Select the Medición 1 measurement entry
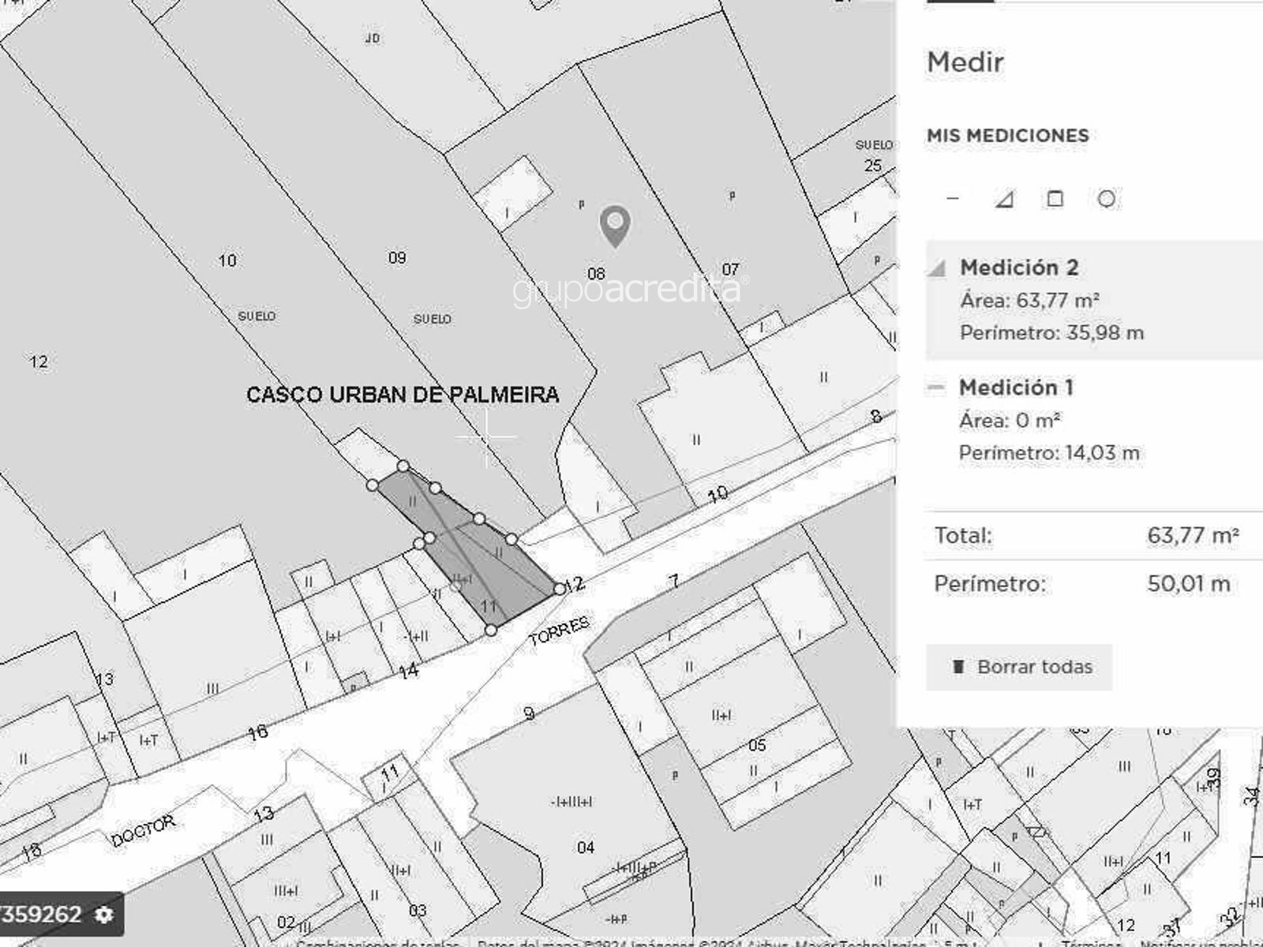1263x947 pixels. (1016, 387)
